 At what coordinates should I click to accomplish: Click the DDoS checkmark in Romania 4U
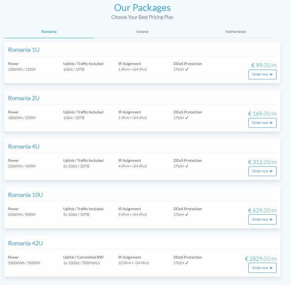tap(187, 166)
